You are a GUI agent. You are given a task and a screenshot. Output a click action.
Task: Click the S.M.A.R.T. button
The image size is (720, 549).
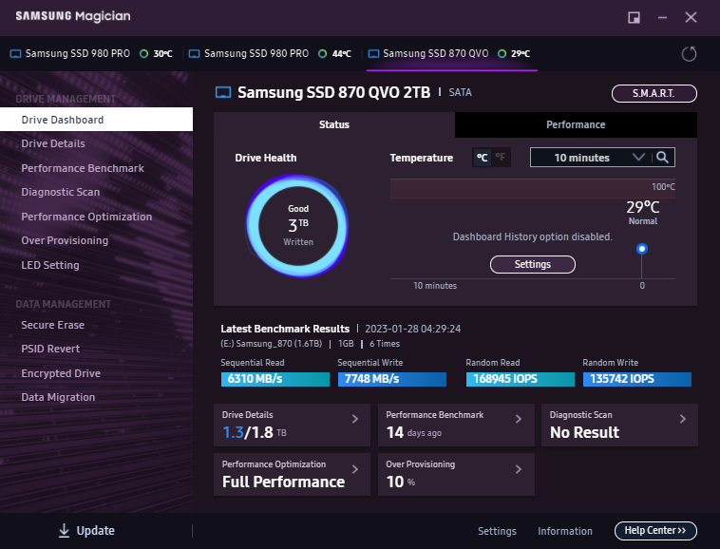click(x=654, y=94)
